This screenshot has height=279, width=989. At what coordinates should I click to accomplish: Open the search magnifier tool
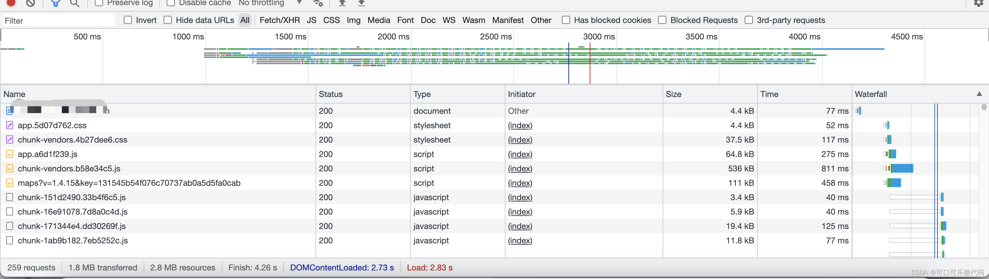(75, 3)
